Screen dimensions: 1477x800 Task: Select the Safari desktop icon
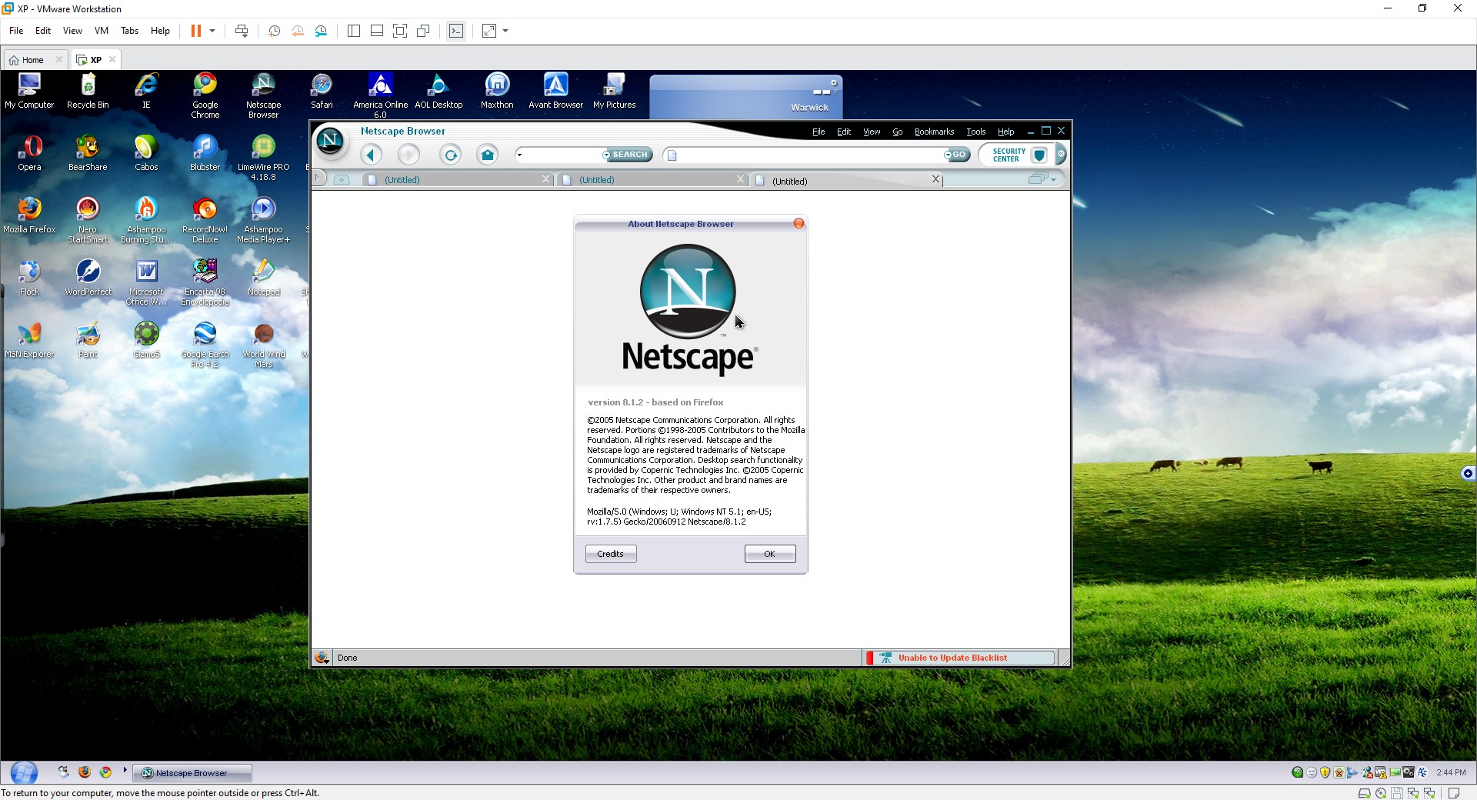322,92
